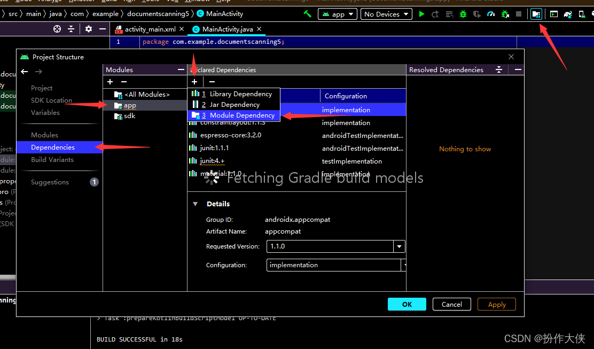Close the activity_main.xml tab
This screenshot has height=349, width=594.
(x=182, y=29)
